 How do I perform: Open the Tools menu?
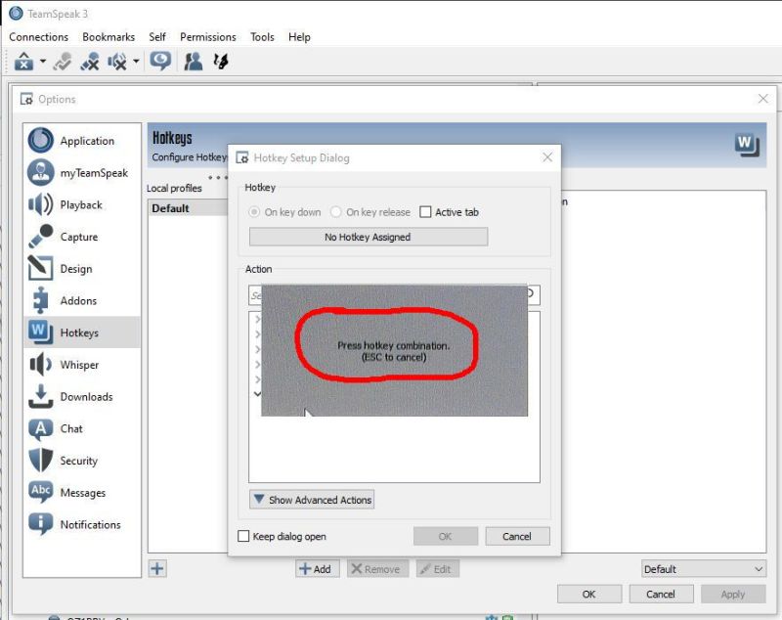pyautogui.click(x=262, y=37)
